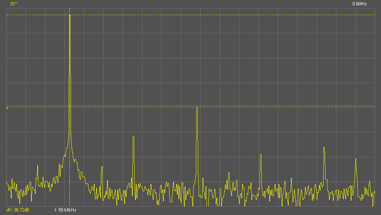The image size is (381, 215).
Task: Click the f: 99.64kHz frequency readout
Action: tap(65, 210)
